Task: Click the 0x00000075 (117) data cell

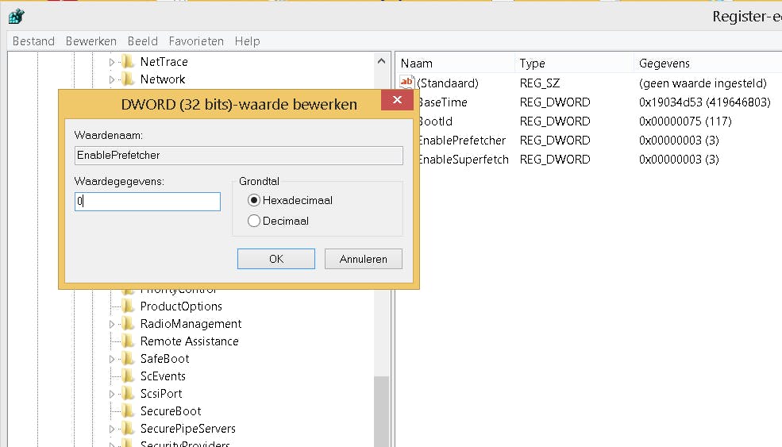Action: coord(685,121)
